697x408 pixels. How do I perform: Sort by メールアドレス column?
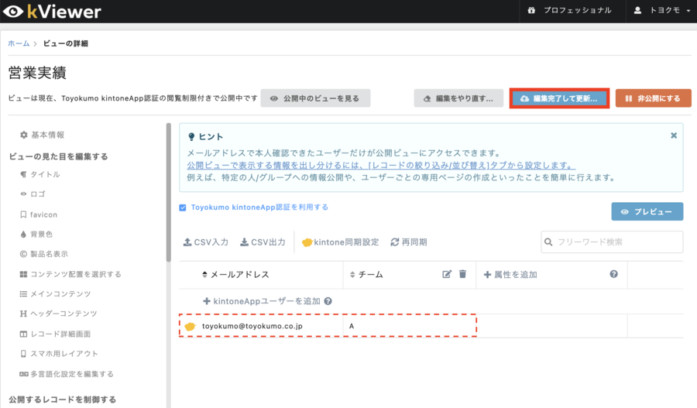[235, 275]
